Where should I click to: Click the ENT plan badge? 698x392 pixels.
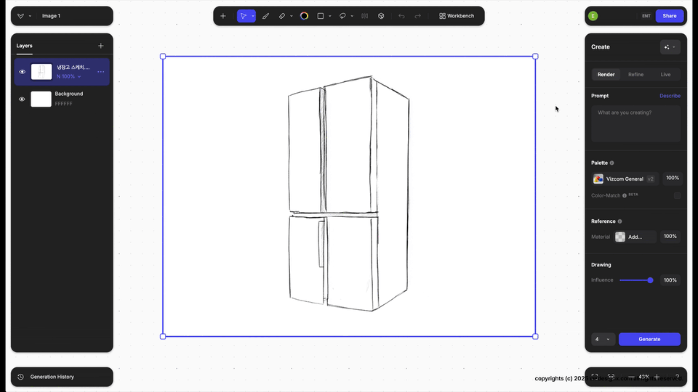click(x=646, y=16)
